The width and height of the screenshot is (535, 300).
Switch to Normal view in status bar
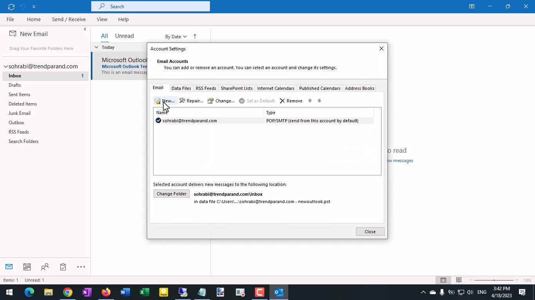(443, 280)
